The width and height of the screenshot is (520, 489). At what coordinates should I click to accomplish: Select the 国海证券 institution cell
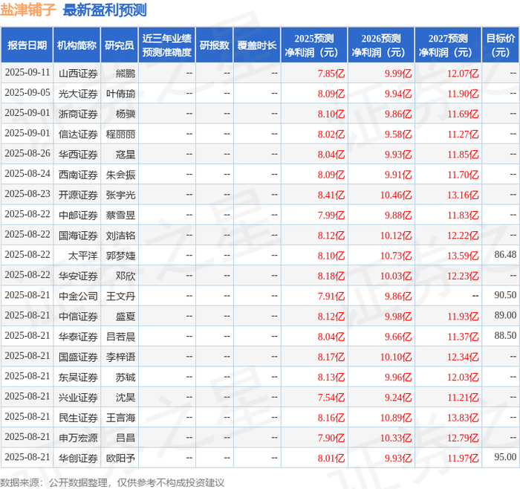click(78, 236)
